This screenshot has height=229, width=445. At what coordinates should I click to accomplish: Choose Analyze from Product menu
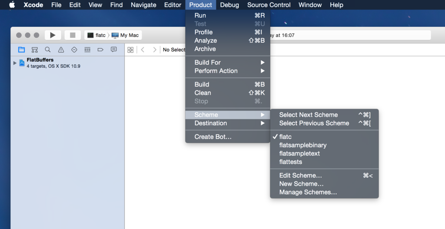228,40
